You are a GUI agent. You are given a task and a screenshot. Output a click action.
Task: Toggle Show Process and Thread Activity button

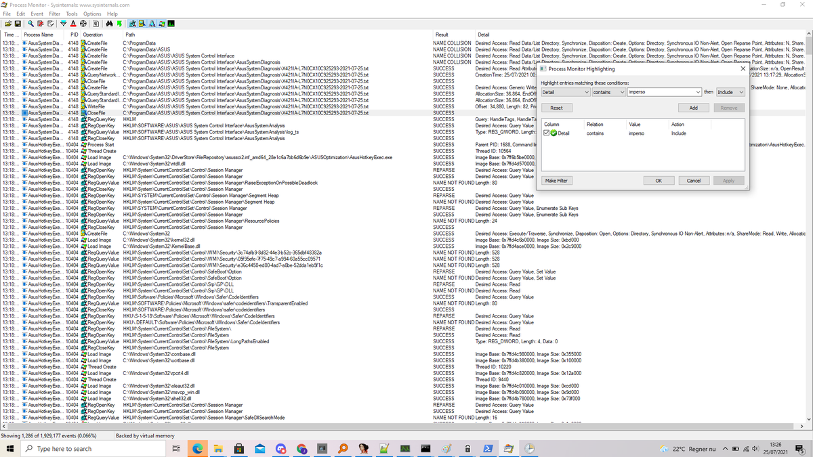(x=161, y=24)
